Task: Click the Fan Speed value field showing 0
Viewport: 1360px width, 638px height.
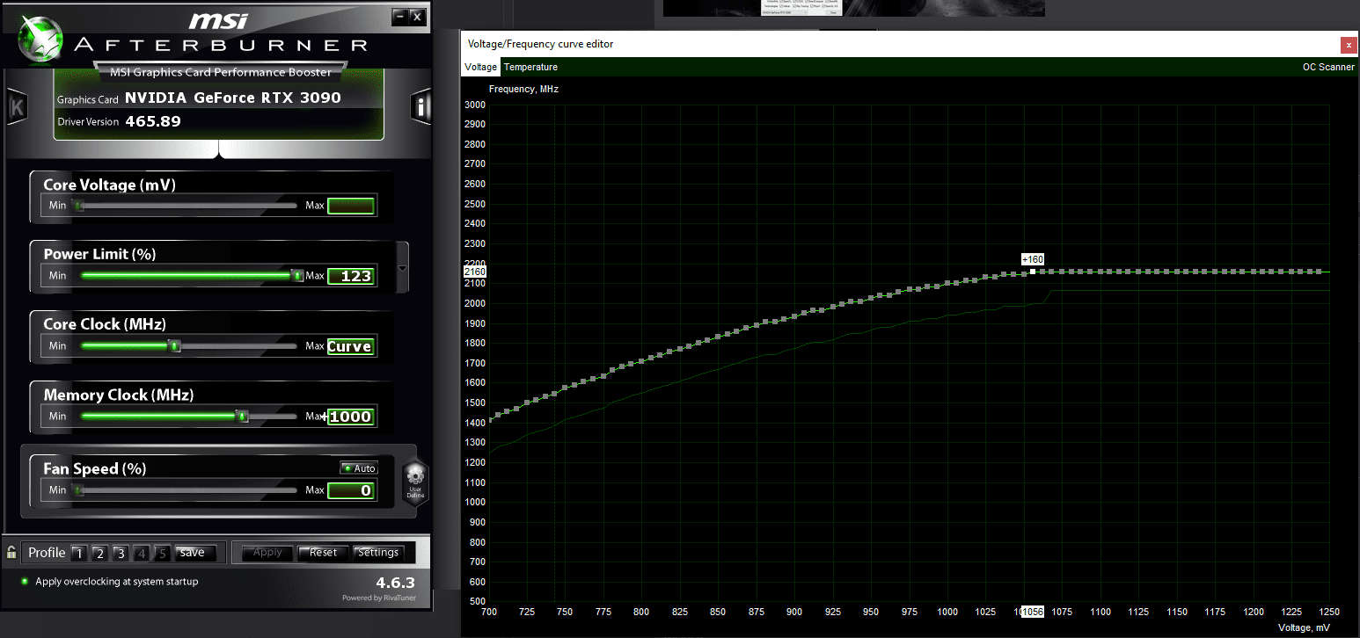Action: [x=352, y=490]
